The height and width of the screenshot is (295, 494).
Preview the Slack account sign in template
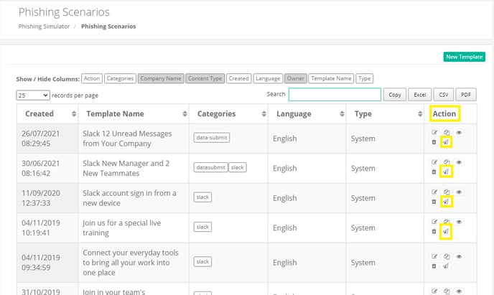459,192
